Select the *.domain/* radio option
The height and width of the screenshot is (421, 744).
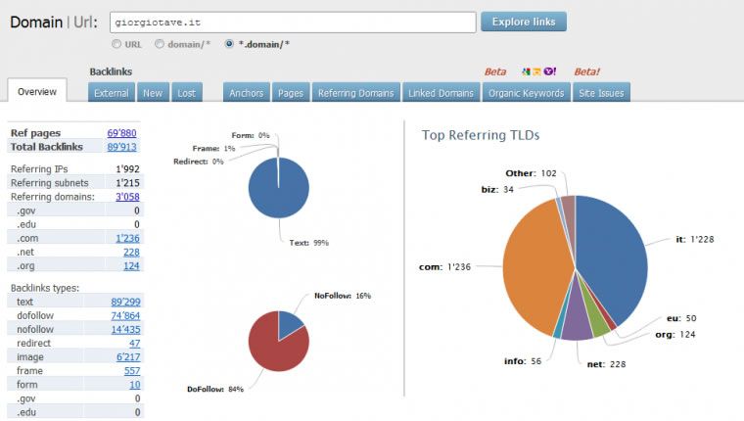[x=230, y=44]
